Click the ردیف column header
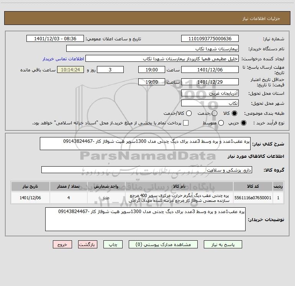The image size is (295, 286). 278,186
